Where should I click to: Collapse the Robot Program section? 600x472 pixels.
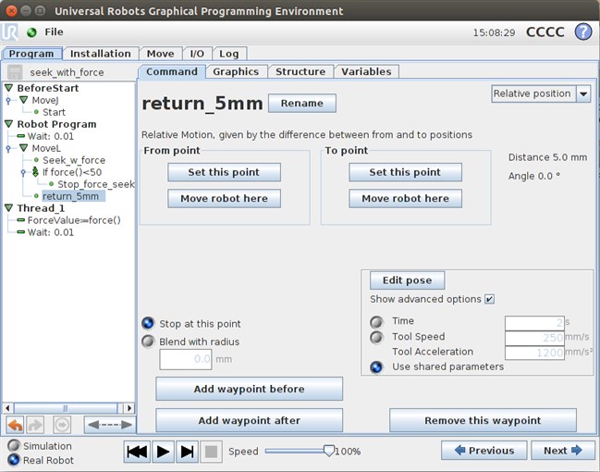pos(9,124)
